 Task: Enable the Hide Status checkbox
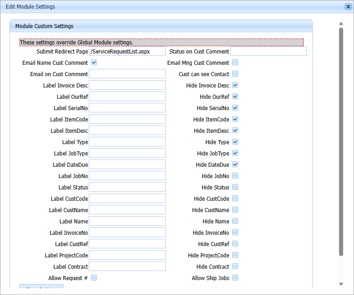(x=235, y=187)
